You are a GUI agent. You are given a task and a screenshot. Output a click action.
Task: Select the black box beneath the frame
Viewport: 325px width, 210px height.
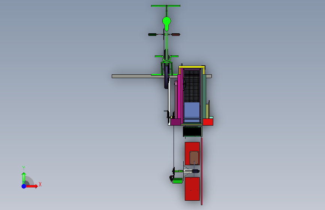pos(192,132)
